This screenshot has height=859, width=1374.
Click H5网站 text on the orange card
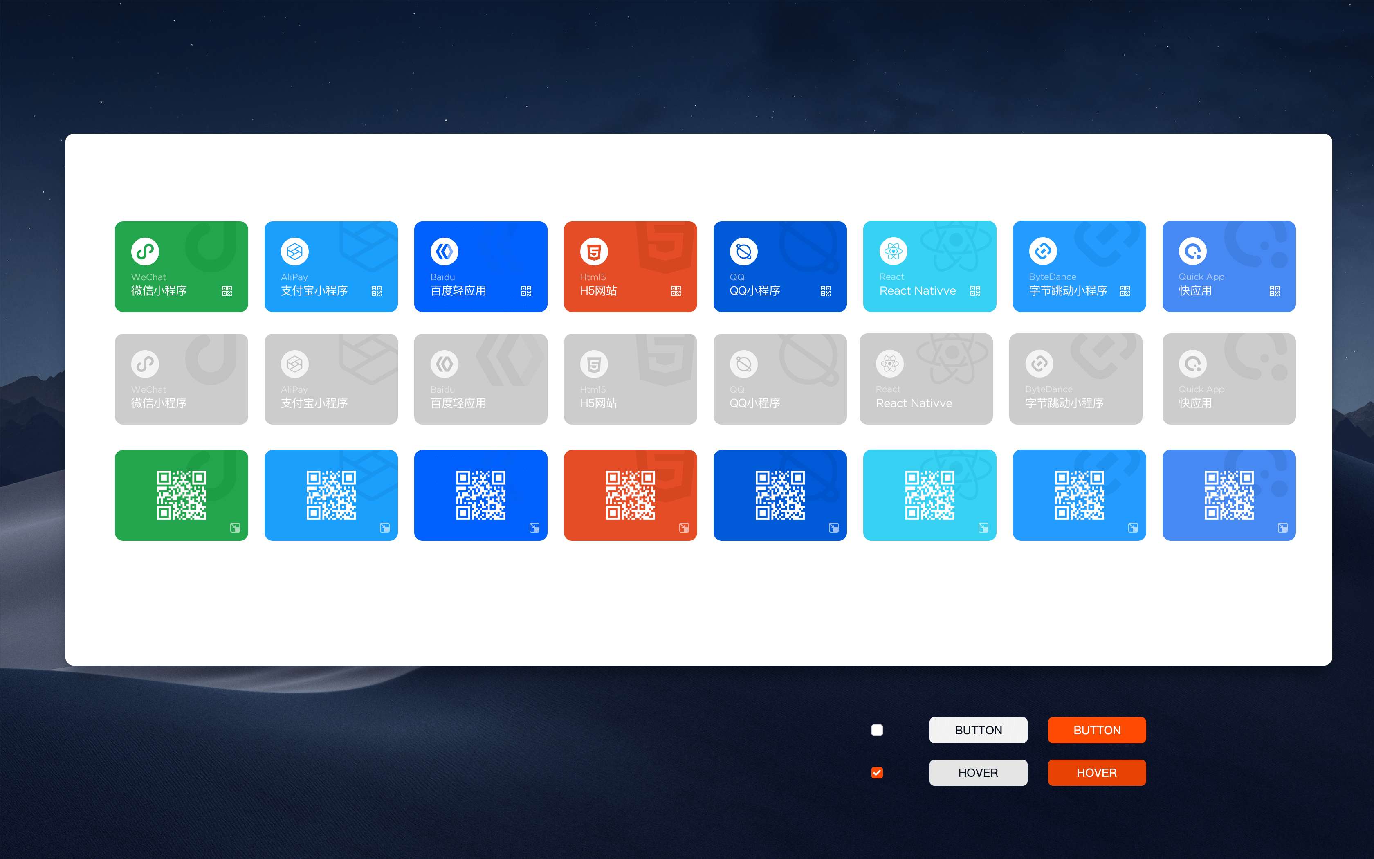pos(598,291)
